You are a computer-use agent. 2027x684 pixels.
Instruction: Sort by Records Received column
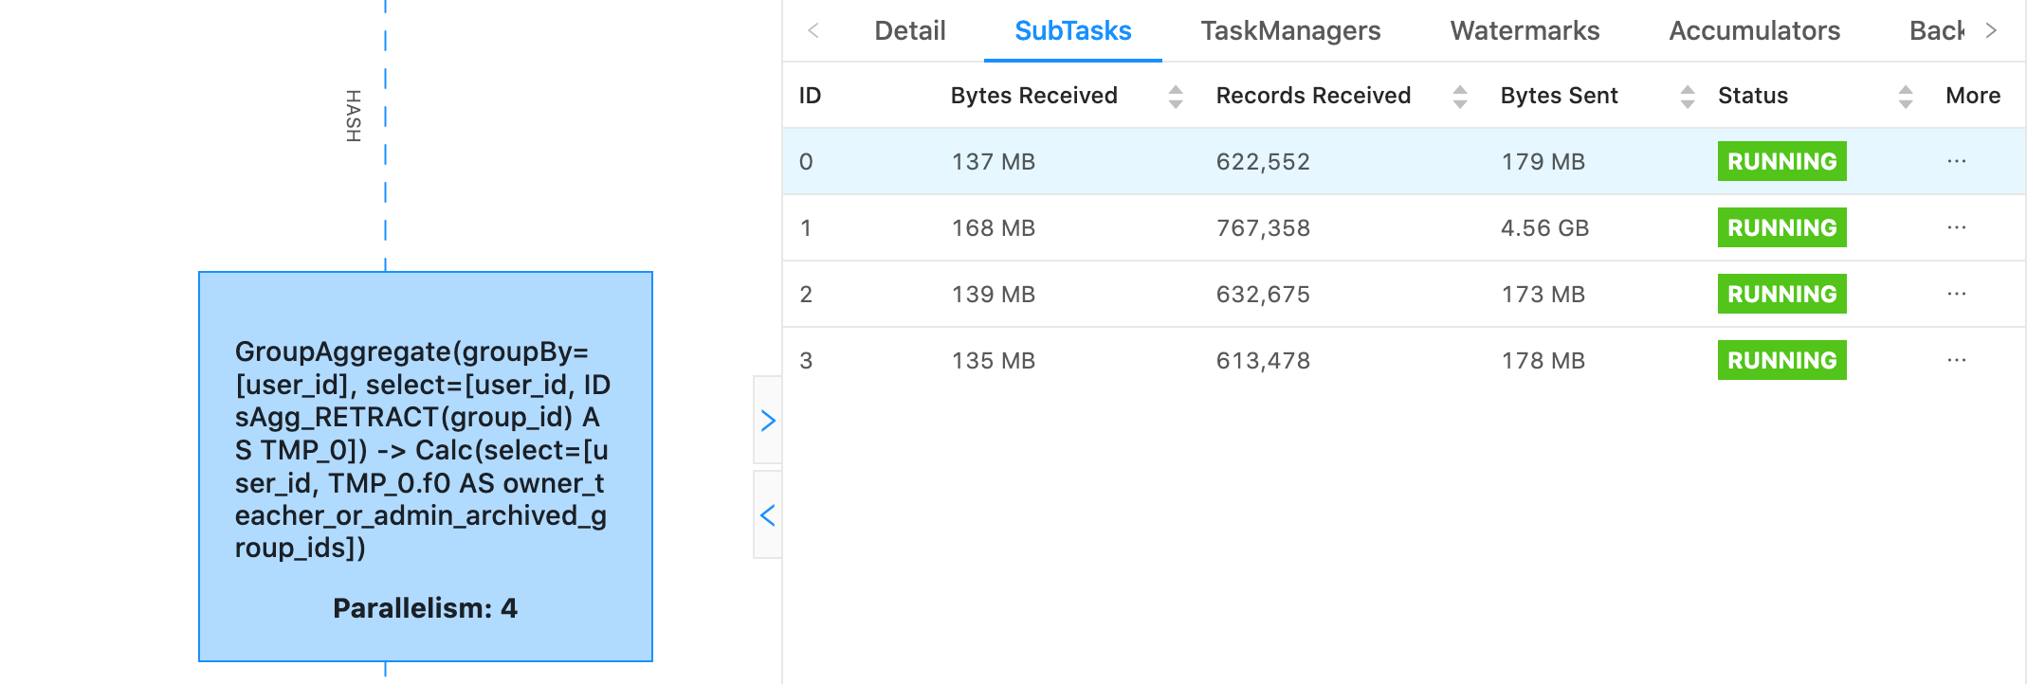1459,96
